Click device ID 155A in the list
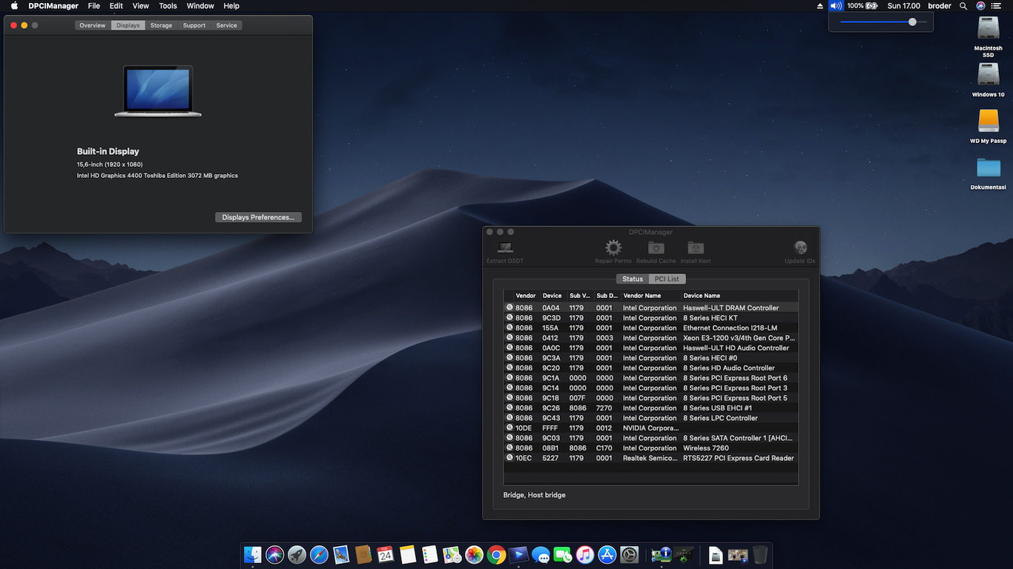Image resolution: width=1013 pixels, height=569 pixels. (550, 327)
